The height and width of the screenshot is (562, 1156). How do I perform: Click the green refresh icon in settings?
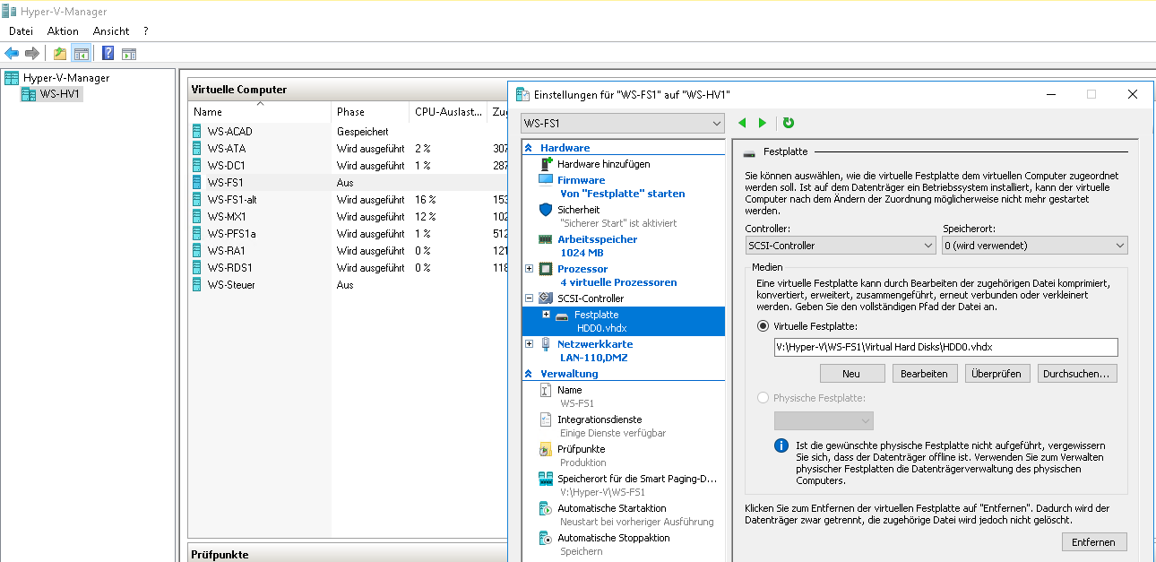789,123
